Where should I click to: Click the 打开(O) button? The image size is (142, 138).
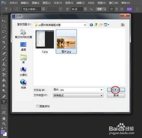click(x=116, y=90)
